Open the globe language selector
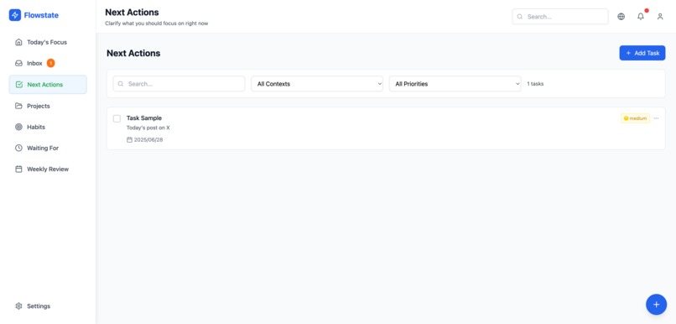 click(x=621, y=17)
